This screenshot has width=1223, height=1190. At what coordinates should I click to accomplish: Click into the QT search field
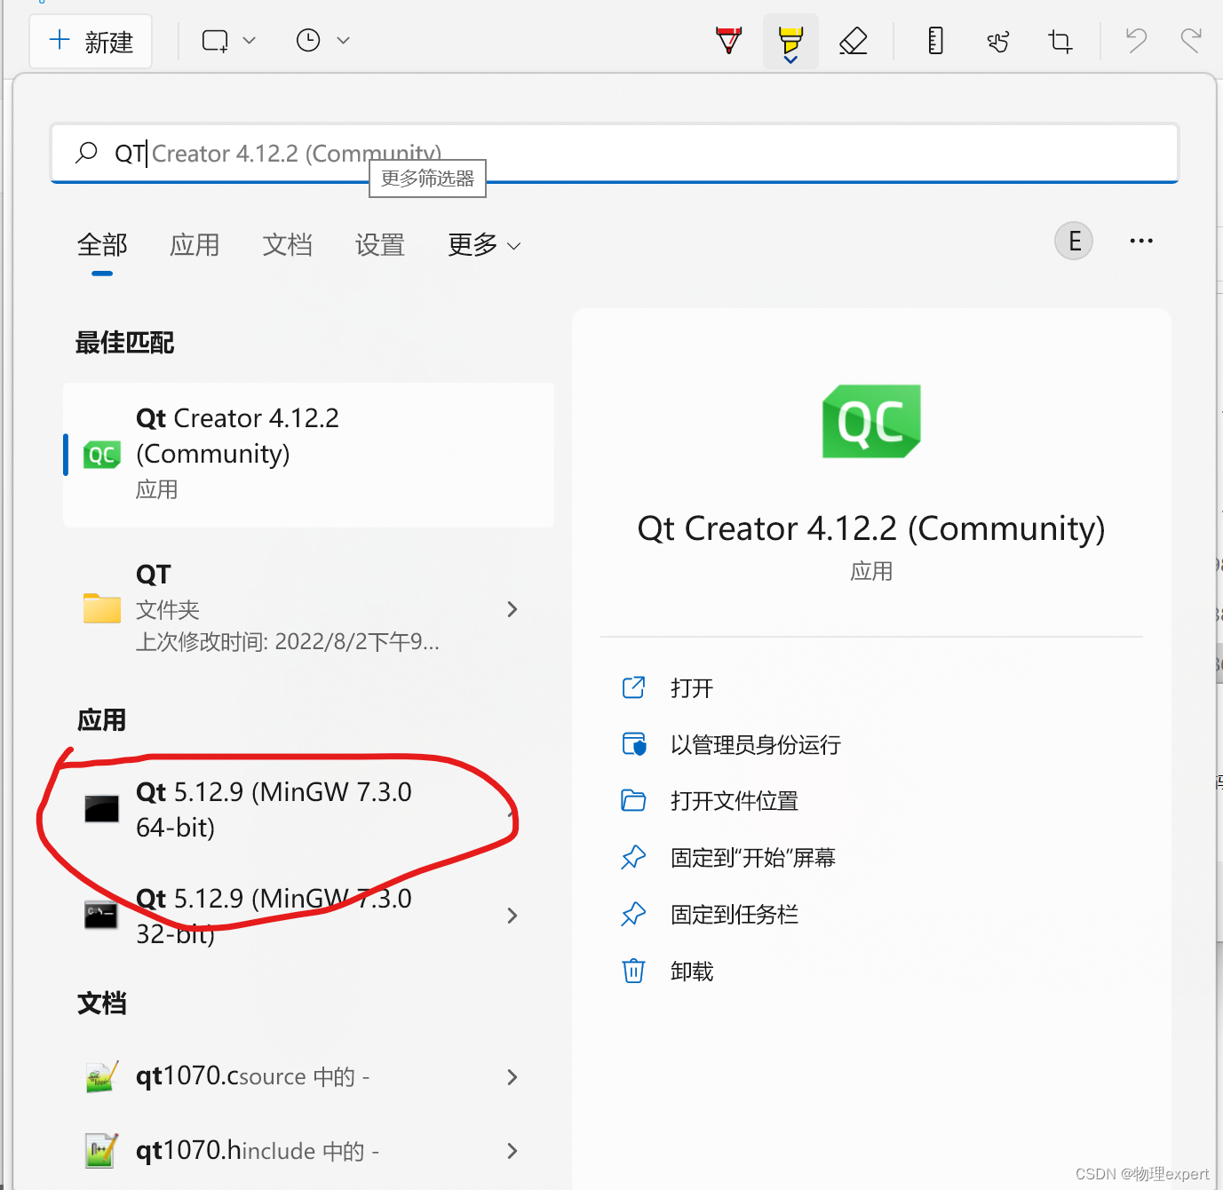tap(615, 153)
